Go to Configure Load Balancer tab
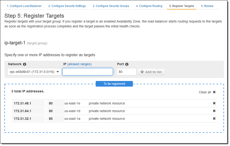 [x=24, y=6]
